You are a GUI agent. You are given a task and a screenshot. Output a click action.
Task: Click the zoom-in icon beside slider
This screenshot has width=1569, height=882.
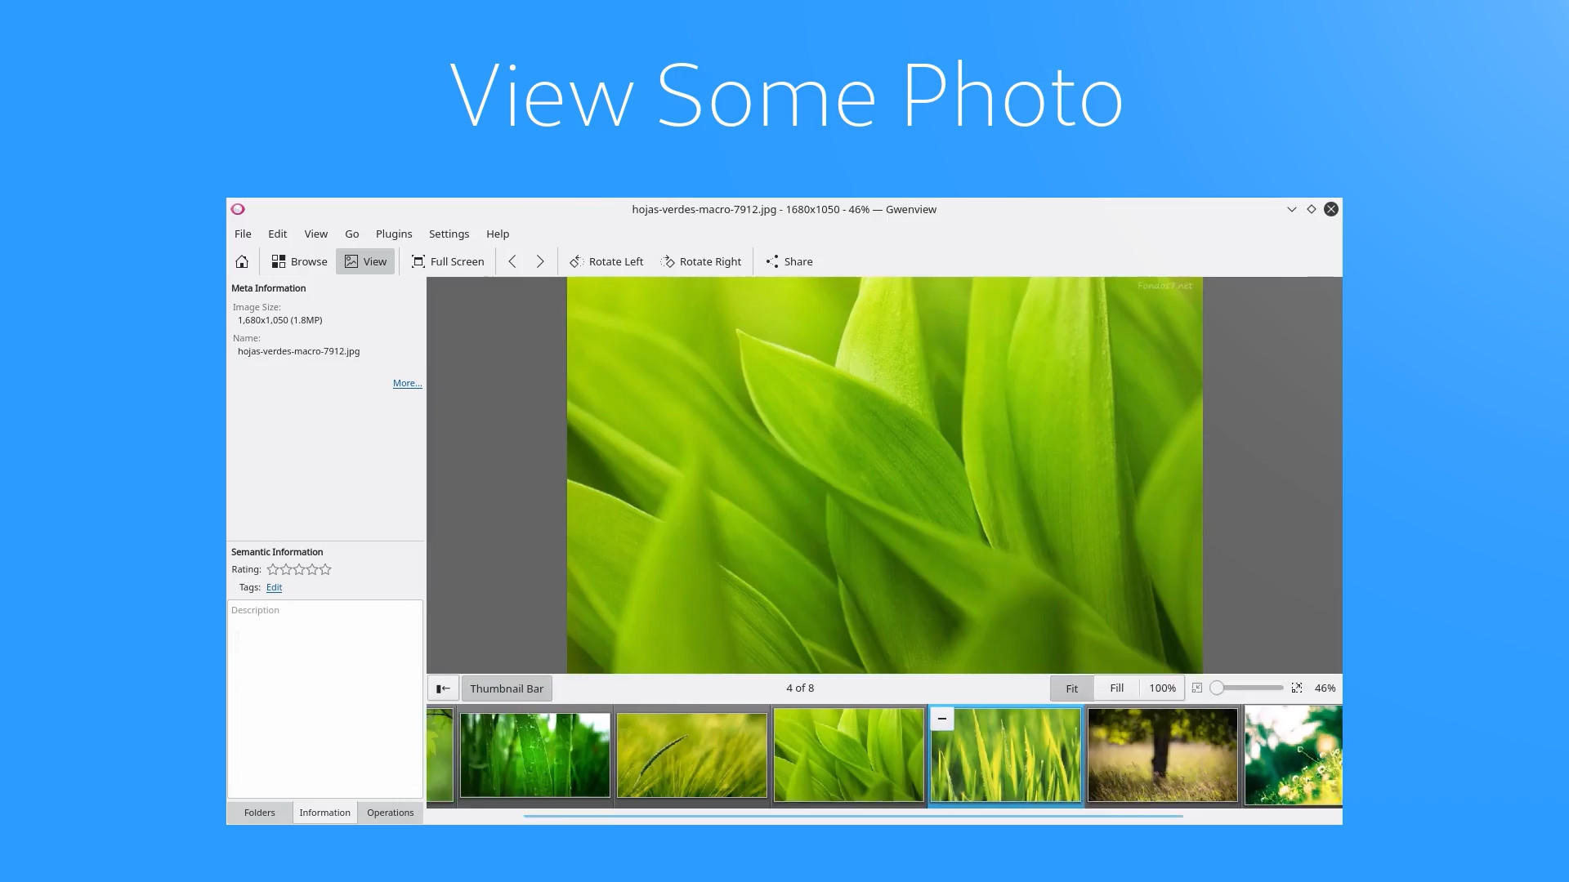coord(1297,688)
